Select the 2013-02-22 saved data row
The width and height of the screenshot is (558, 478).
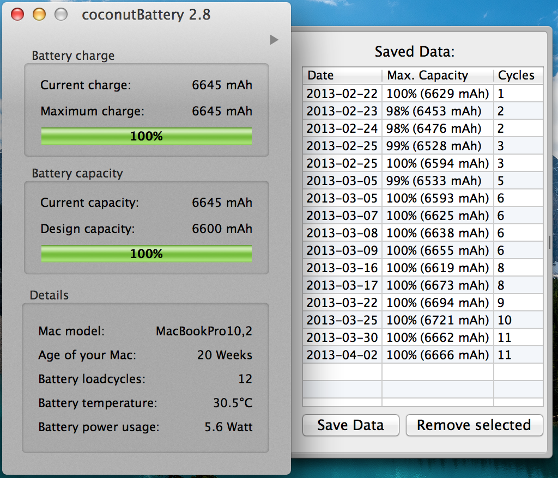423,94
